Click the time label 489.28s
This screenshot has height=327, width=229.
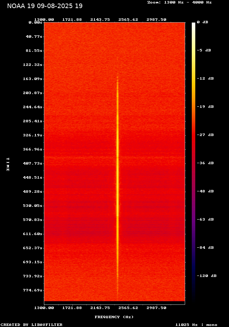[x=33, y=192]
